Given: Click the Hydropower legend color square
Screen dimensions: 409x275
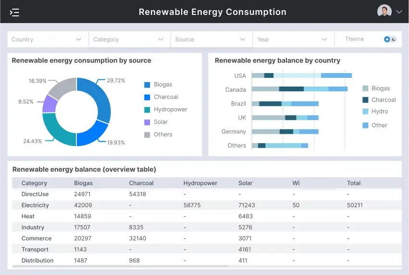Looking at the screenshot, I should (147, 110).
